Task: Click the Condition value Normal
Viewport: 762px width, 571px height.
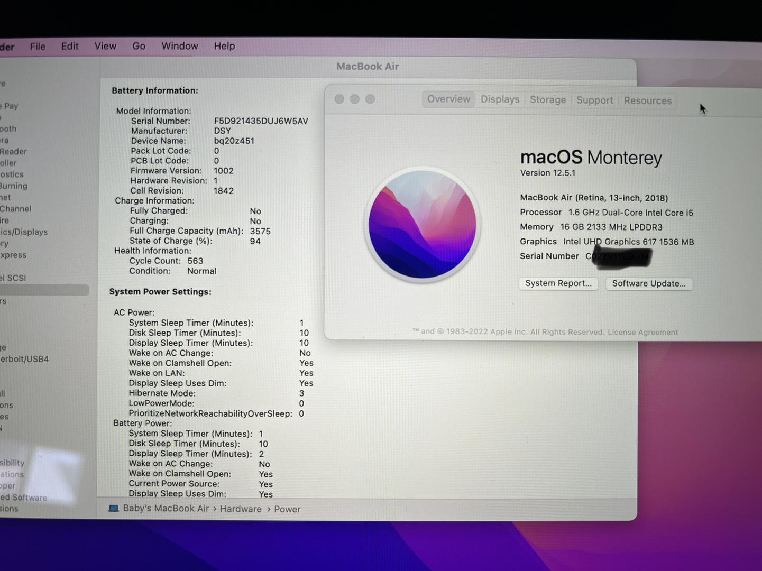Action: [202, 271]
